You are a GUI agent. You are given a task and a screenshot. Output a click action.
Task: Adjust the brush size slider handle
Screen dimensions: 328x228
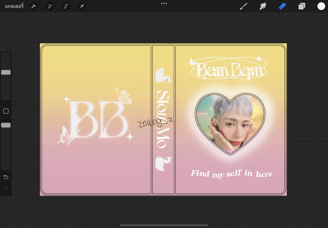coord(6,72)
